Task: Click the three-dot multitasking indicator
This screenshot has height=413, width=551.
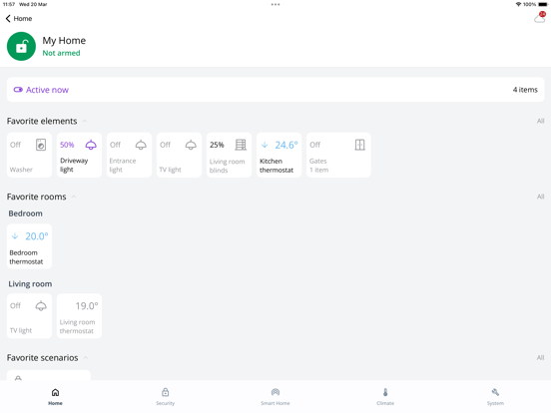Action: tap(275, 5)
